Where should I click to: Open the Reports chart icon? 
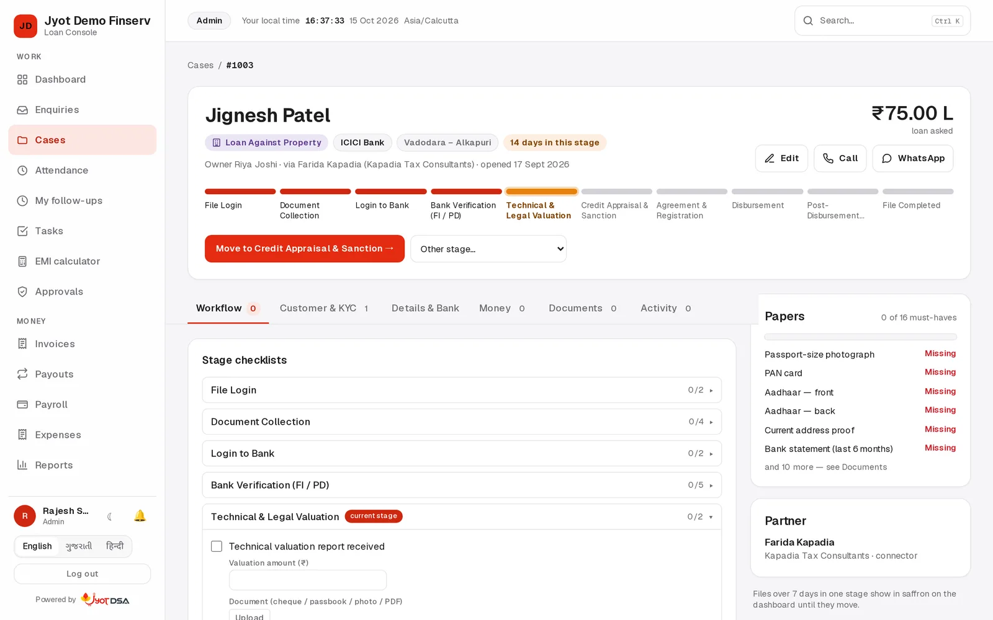pyautogui.click(x=22, y=466)
